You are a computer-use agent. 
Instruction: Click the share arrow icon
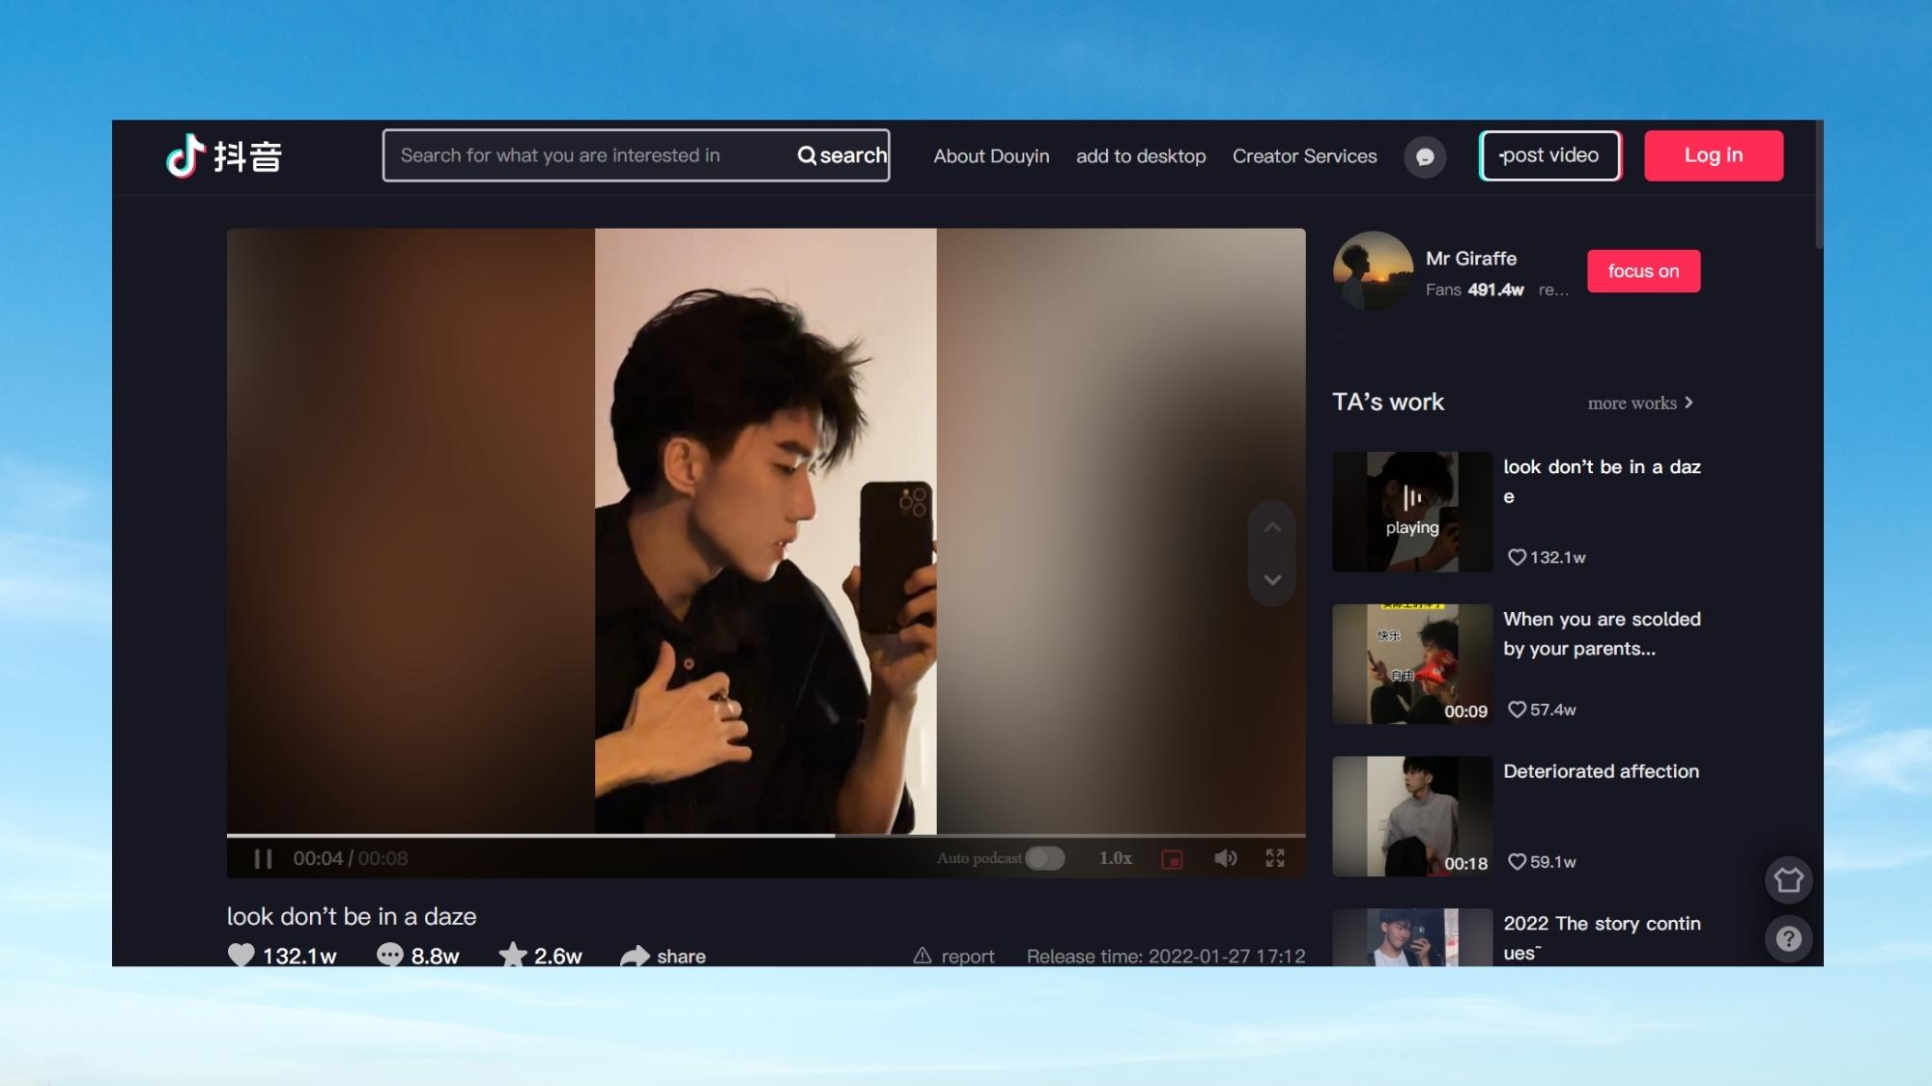(x=635, y=956)
